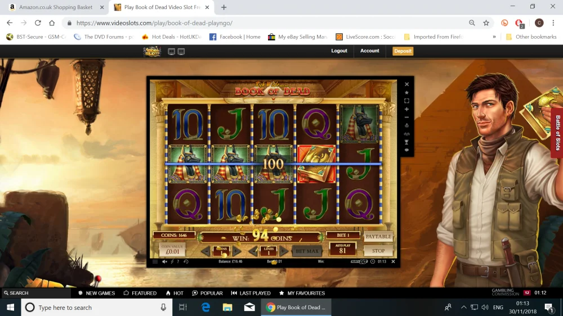Image resolution: width=563 pixels, height=316 pixels.
Task: Close the game panel with the X
Action: pos(407,84)
